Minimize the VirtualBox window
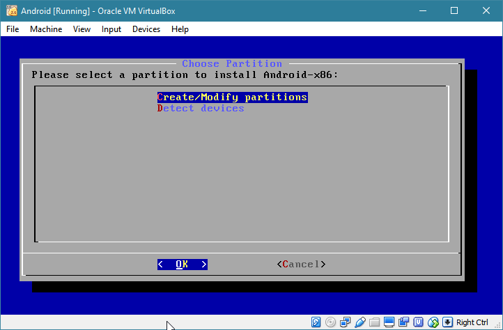 [423, 10]
